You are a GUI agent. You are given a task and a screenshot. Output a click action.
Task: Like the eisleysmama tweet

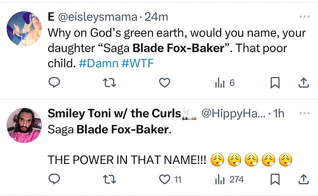(x=165, y=83)
